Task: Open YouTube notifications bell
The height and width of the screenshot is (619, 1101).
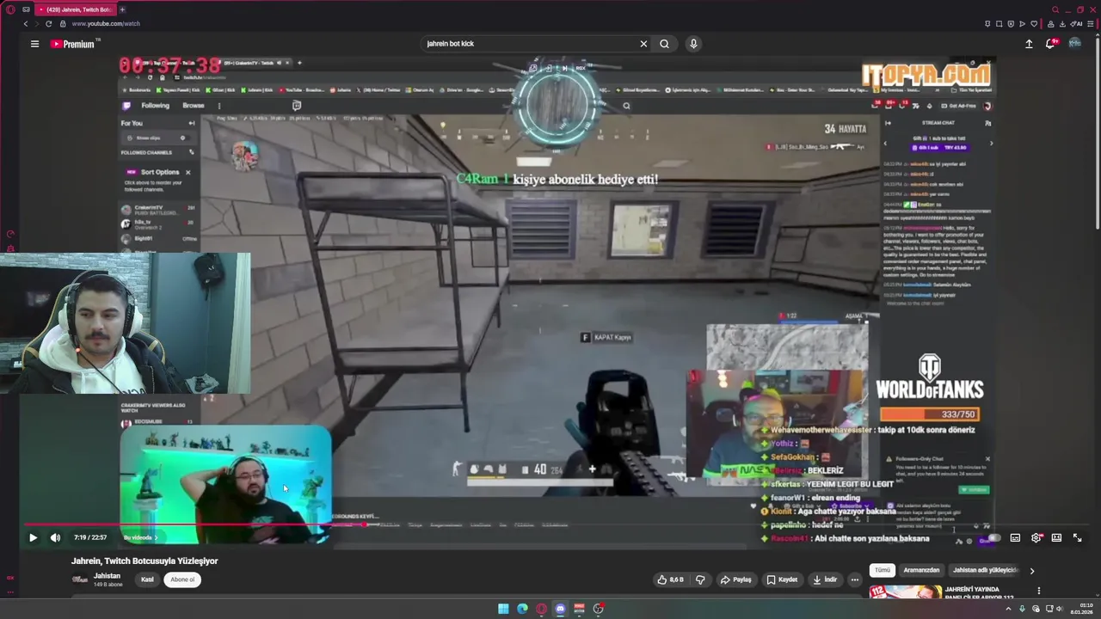Action: click(1051, 44)
